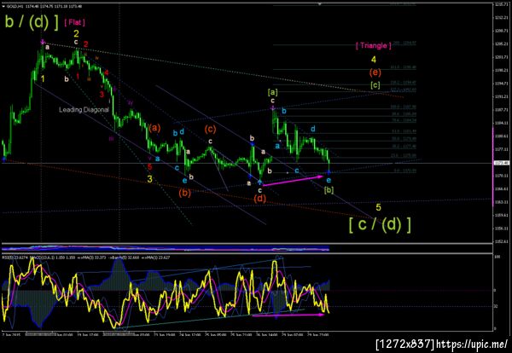Select the magenta arrow on the price chart
This screenshot has width=512, height=353.
pos(293,181)
